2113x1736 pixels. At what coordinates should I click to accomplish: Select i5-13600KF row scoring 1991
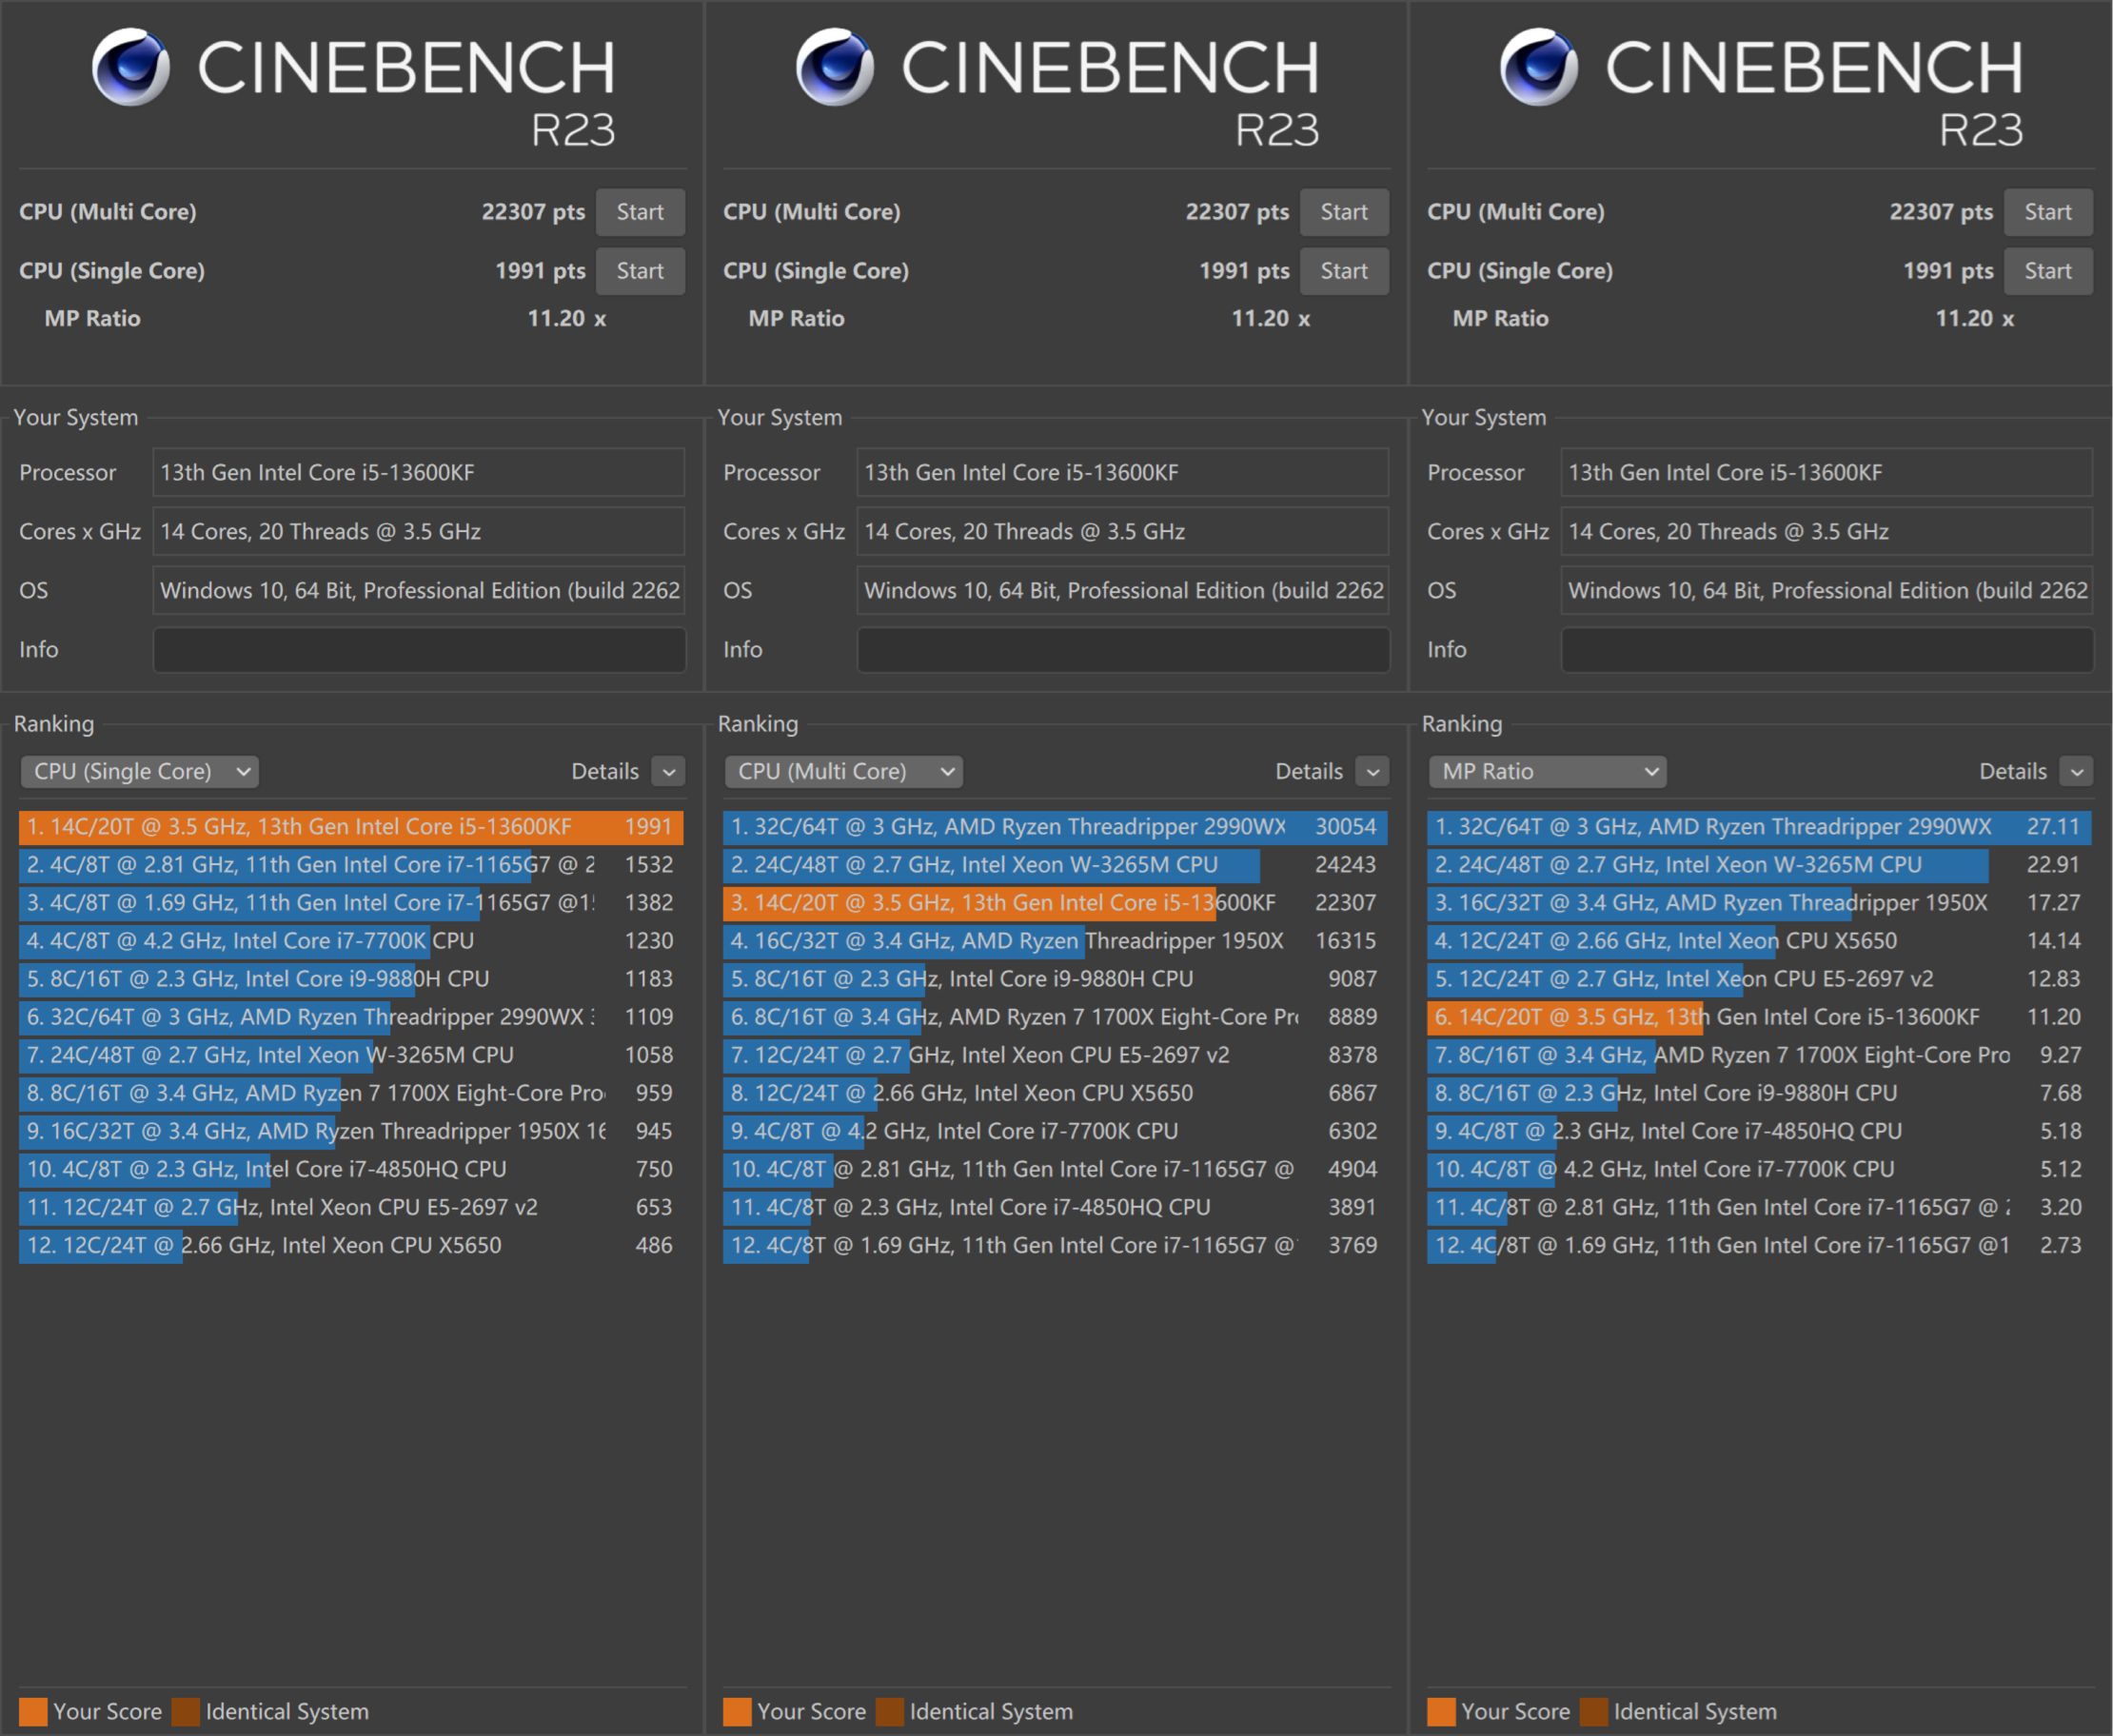pyautogui.click(x=351, y=827)
